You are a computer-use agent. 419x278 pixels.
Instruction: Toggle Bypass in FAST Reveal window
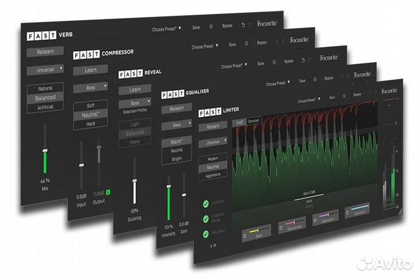click(x=289, y=62)
